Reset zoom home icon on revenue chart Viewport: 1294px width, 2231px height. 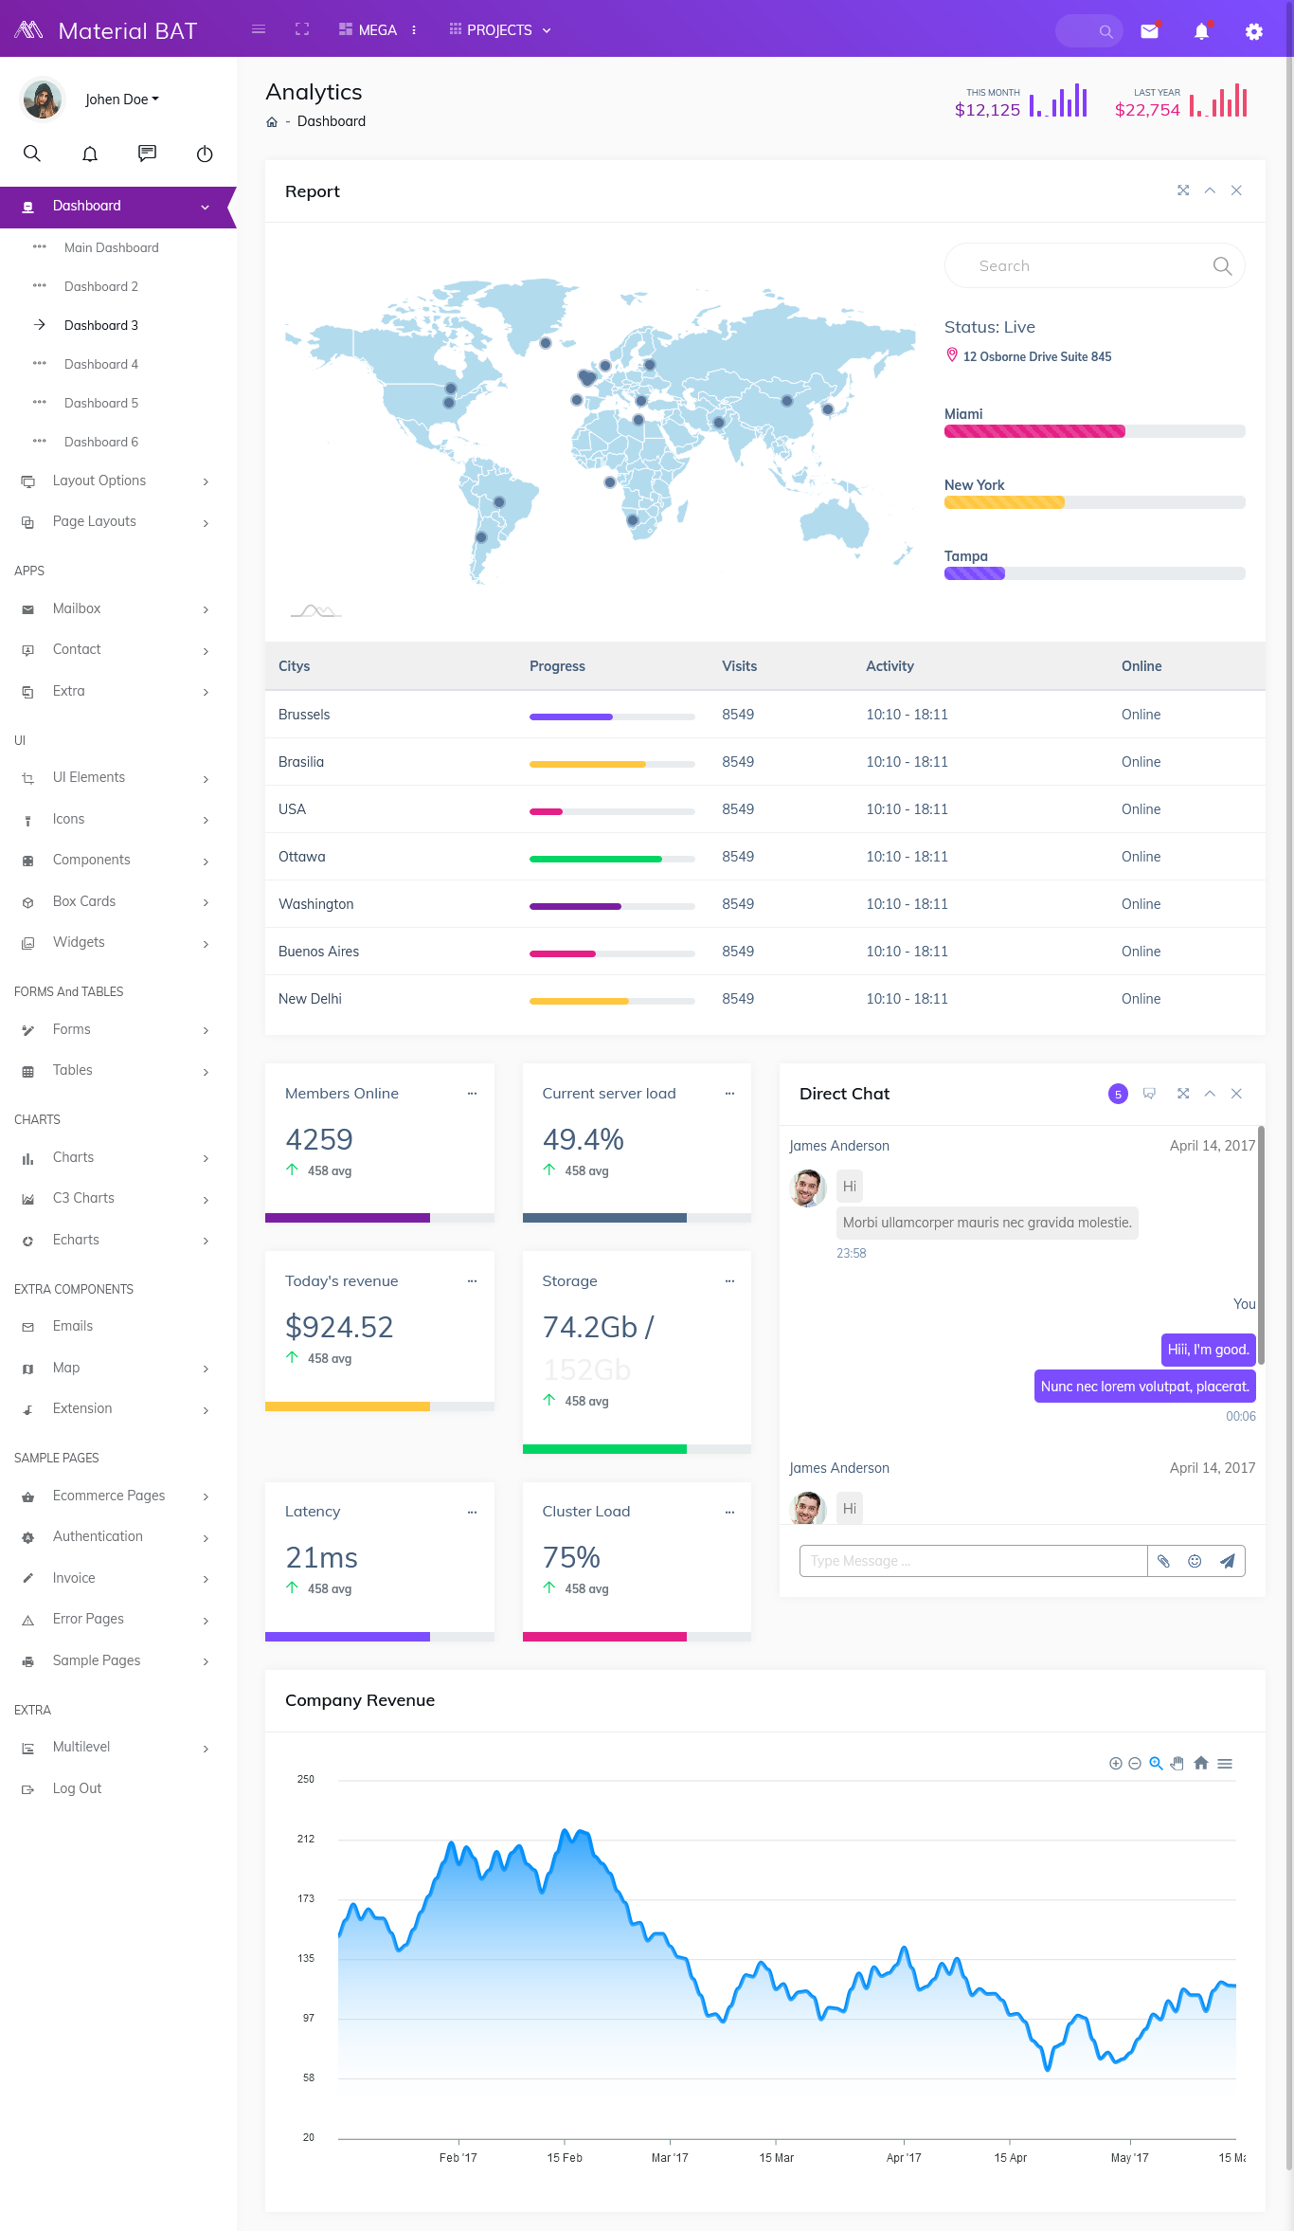(x=1201, y=1763)
